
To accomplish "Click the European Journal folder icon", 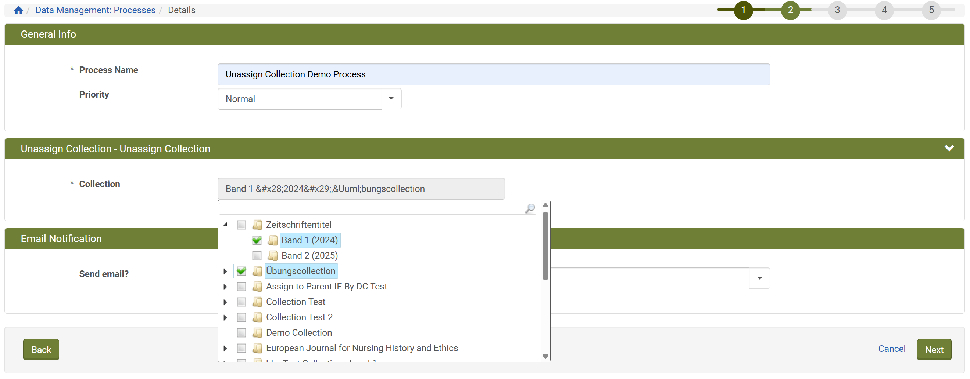I will [x=257, y=348].
